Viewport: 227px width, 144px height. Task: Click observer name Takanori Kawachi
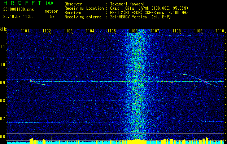[x=127, y=4]
